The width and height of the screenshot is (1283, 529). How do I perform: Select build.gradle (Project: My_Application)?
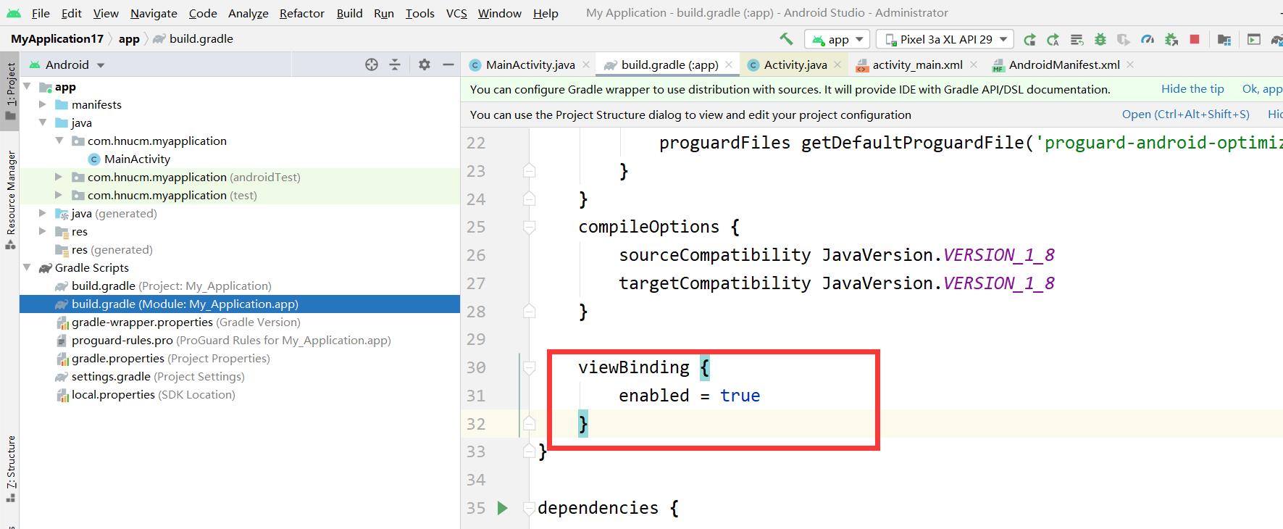coord(240,286)
